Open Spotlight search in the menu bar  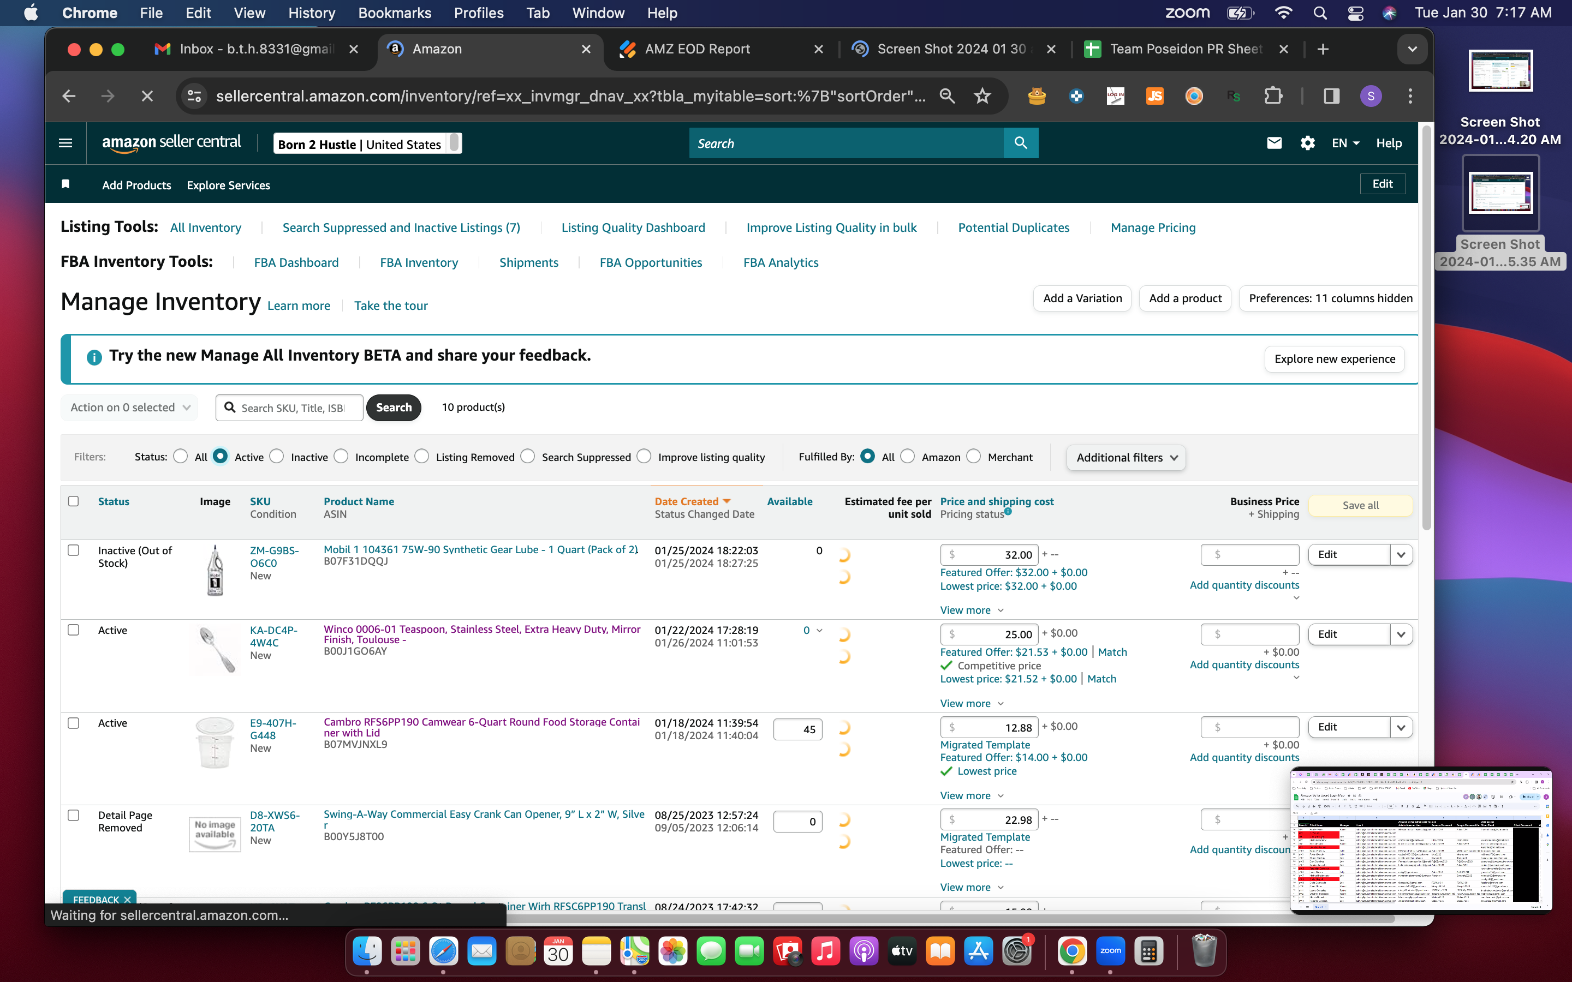pyautogui.click(x=1319, y=13)
